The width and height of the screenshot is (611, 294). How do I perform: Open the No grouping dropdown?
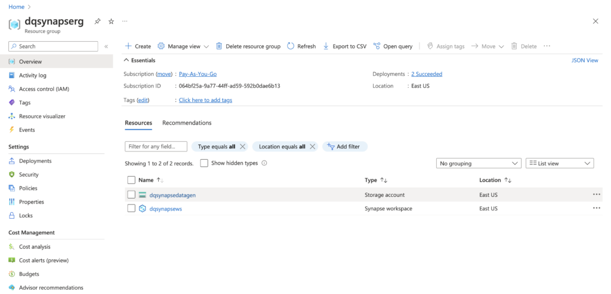[479, 163]
